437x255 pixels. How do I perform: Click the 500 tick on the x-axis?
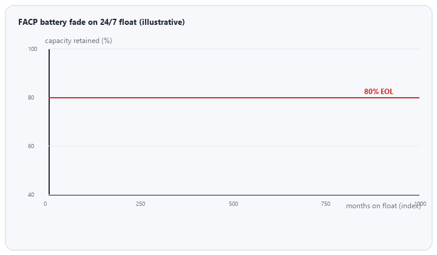pos(234,204)
